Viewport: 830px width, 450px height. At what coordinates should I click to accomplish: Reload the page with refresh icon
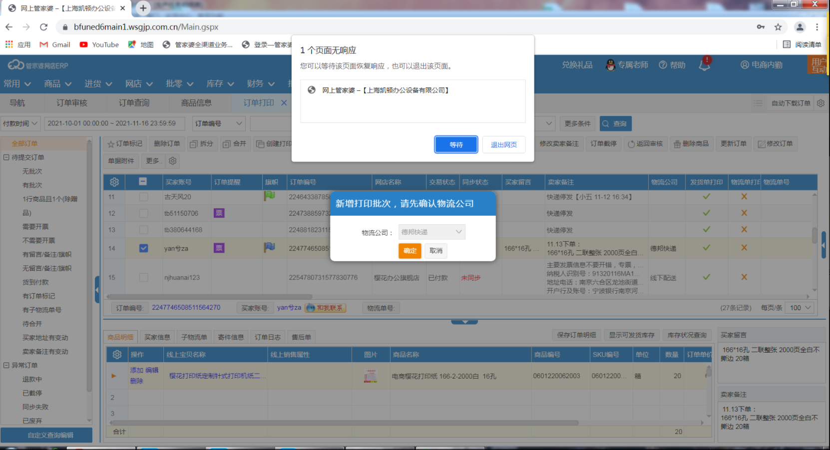coord(44,27)
